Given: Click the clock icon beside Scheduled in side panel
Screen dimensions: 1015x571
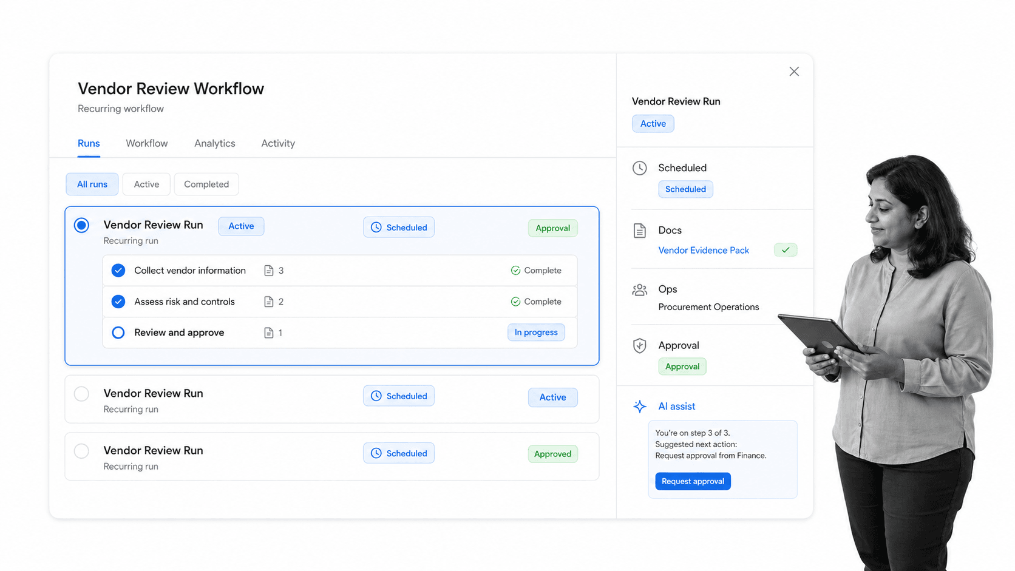Looking at the screenshot, I should pos(640,168).
